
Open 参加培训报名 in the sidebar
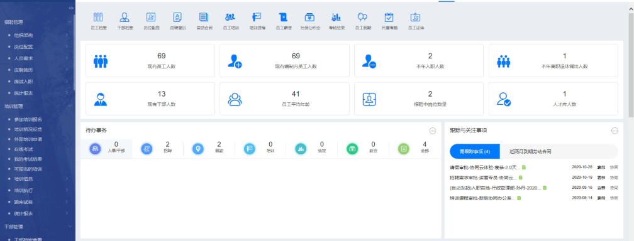28,119
